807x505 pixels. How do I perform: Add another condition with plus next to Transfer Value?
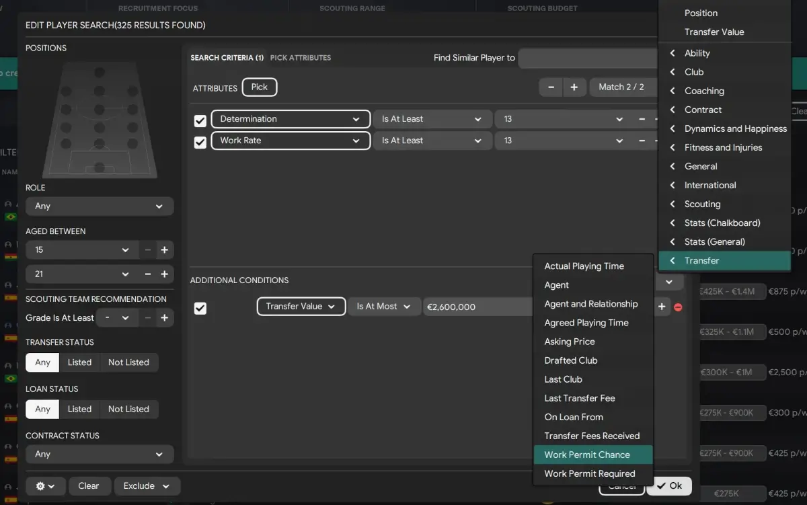(662, 307)
